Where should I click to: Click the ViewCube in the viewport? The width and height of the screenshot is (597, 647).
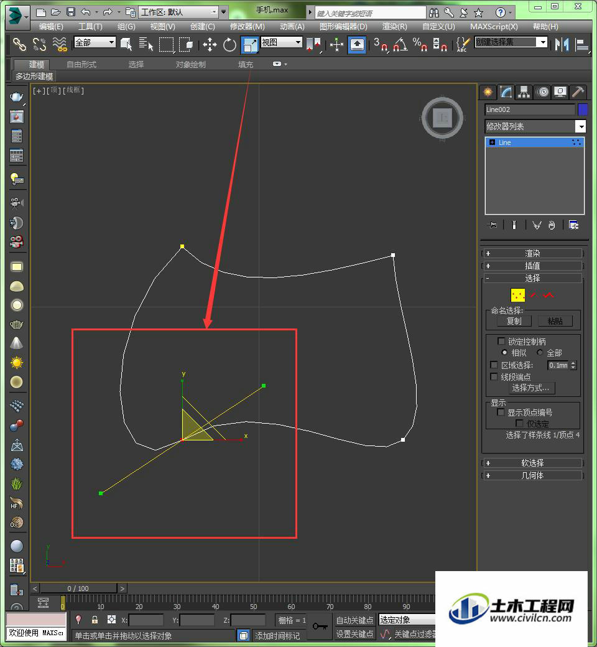[442, 118]
